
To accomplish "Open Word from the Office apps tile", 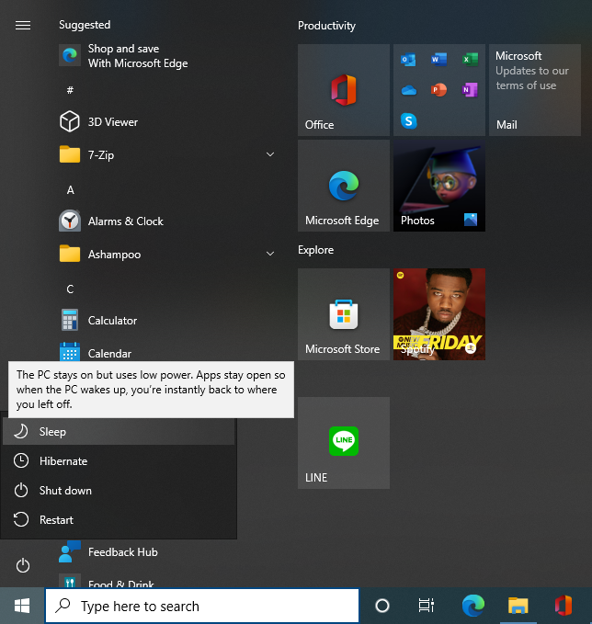I will coord(438,60).
